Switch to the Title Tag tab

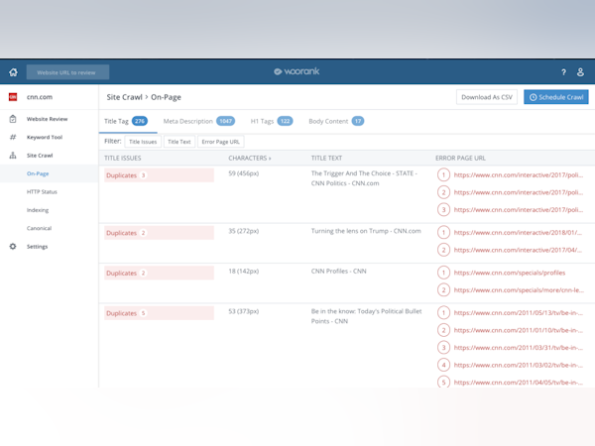pos(126,121)
